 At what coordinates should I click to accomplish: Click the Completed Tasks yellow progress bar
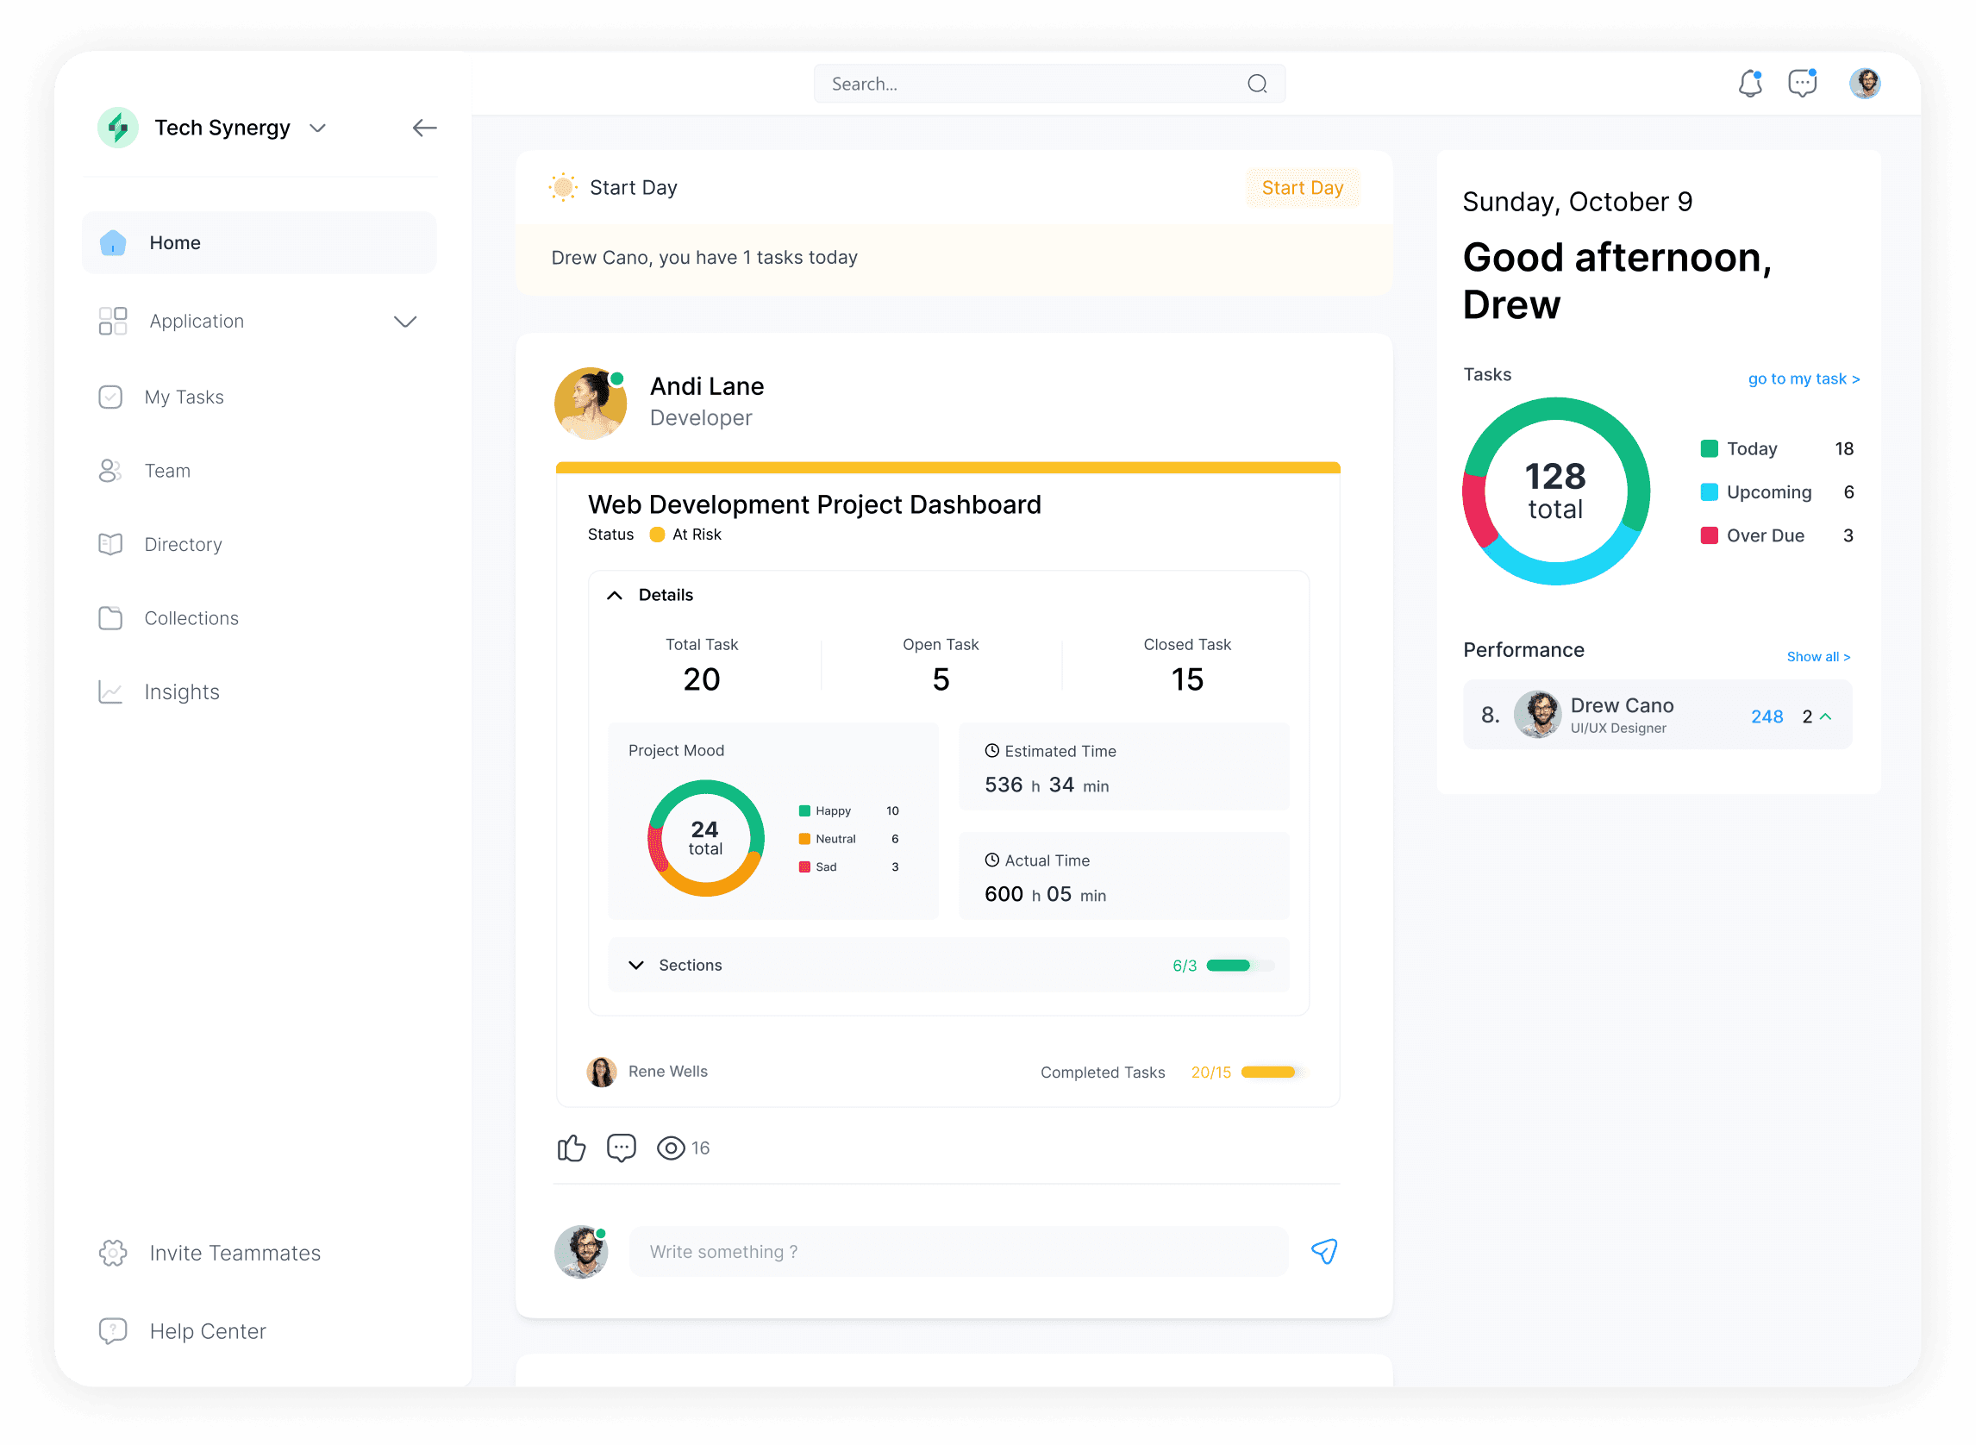click(x=1269, y=1073)
